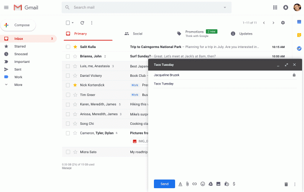Open the emoji picker in compose

tap(203, 184)
